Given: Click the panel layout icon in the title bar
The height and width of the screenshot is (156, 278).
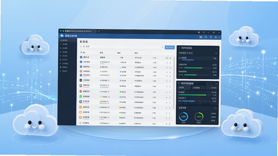Looking at the screenshot, I should click(x=199, y=32).
